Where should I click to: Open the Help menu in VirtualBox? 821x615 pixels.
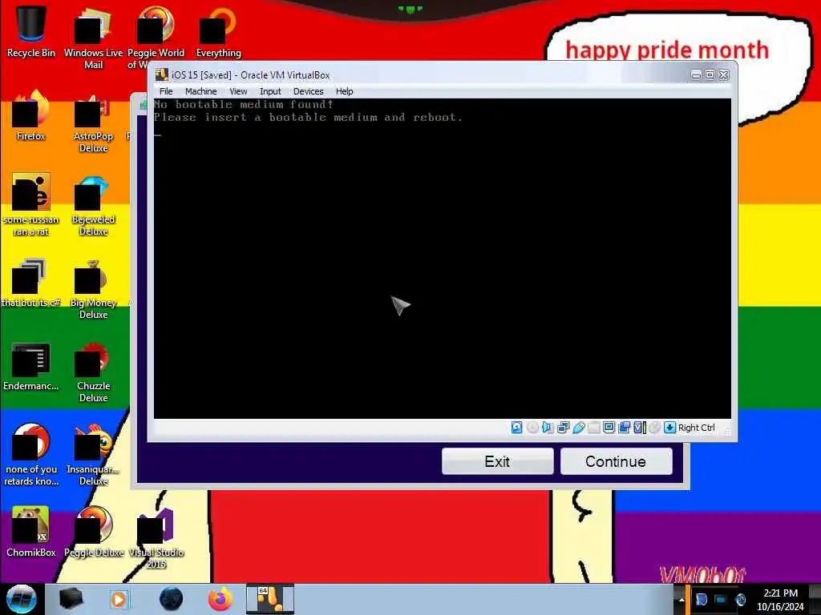pos(344,91)
